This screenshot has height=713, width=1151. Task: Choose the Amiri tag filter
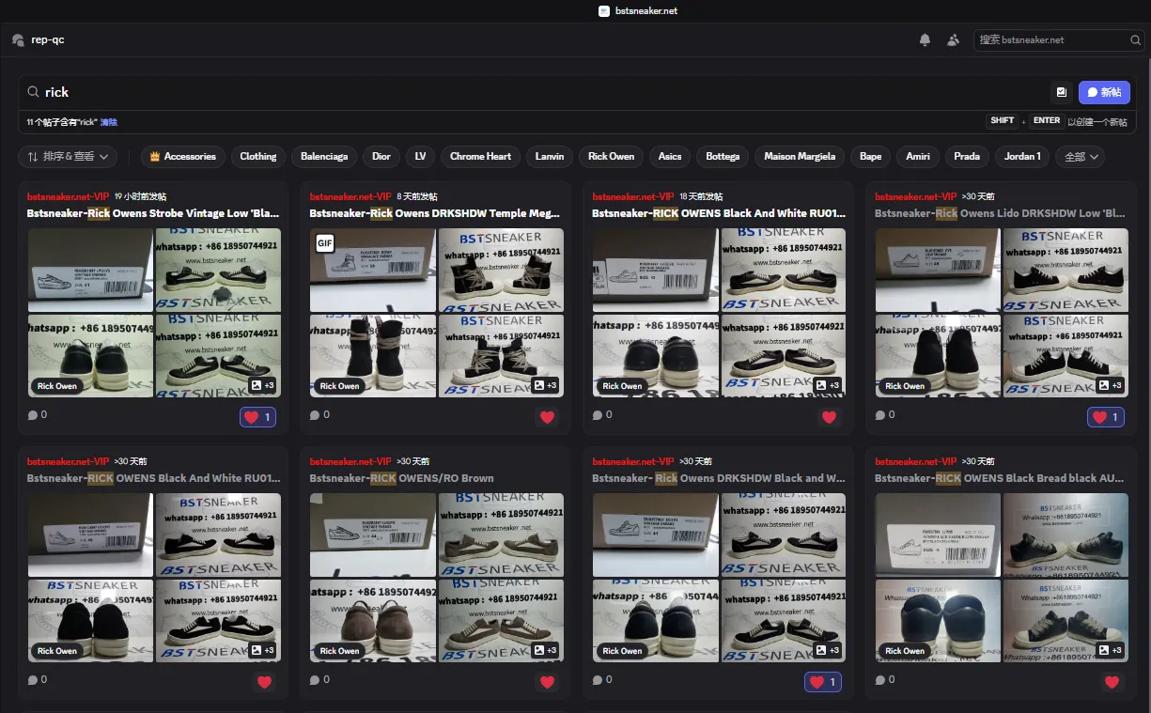918,156
